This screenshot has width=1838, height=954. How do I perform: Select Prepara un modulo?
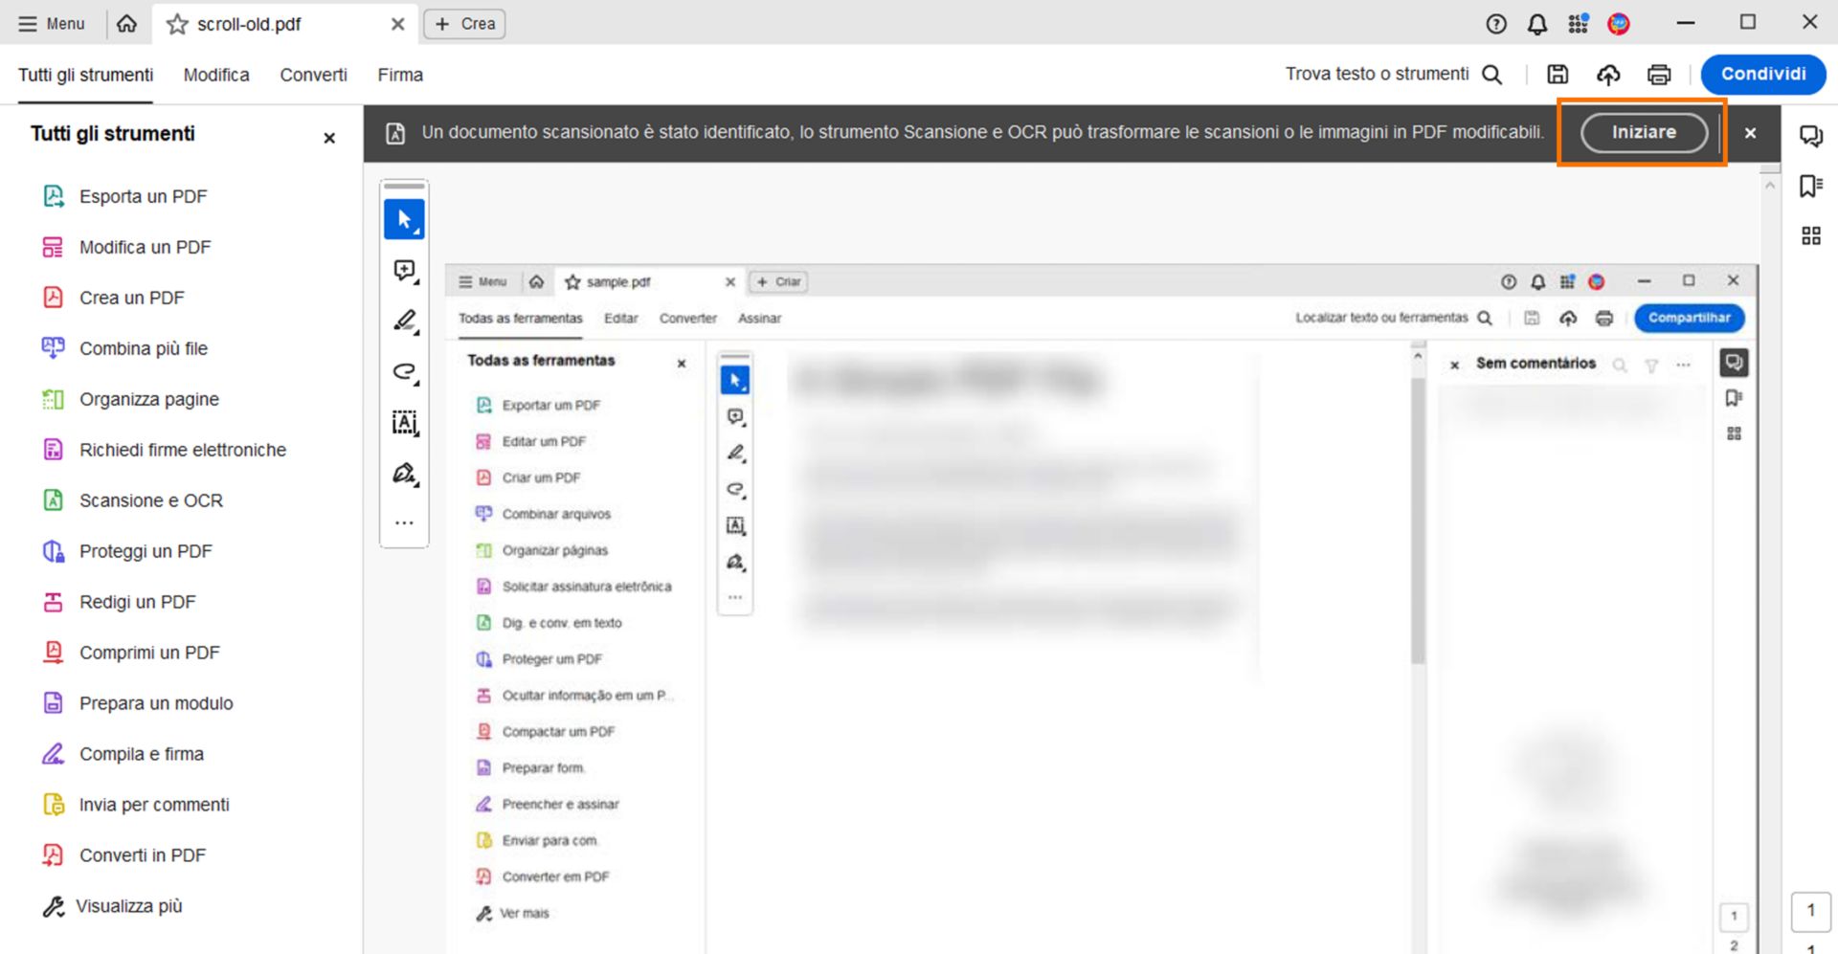(x=138, y=703)
